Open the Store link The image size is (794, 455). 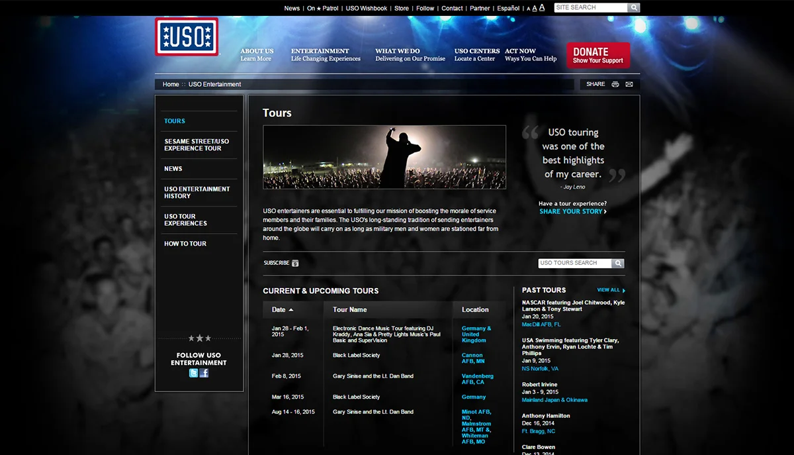[x=402, y=8]
